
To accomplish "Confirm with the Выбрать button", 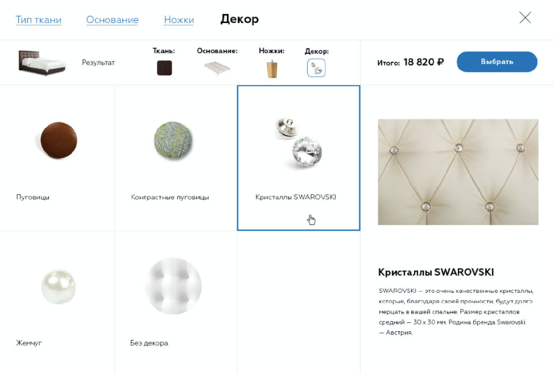I will coord(497,62).
